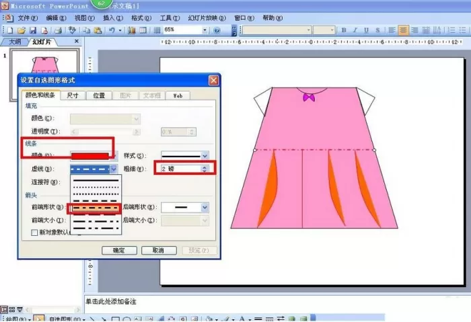Click the Spelling check icon
This screenshot has width=471, height=322.
(x=72, y=30)
